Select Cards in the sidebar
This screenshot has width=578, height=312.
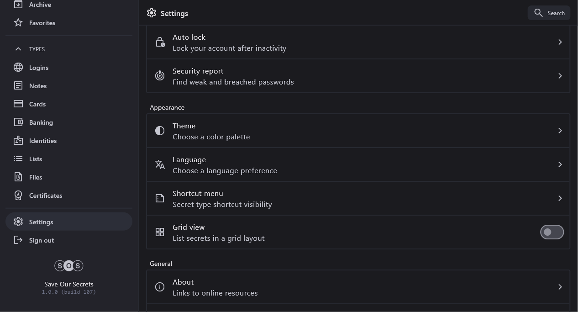[37, 104]
